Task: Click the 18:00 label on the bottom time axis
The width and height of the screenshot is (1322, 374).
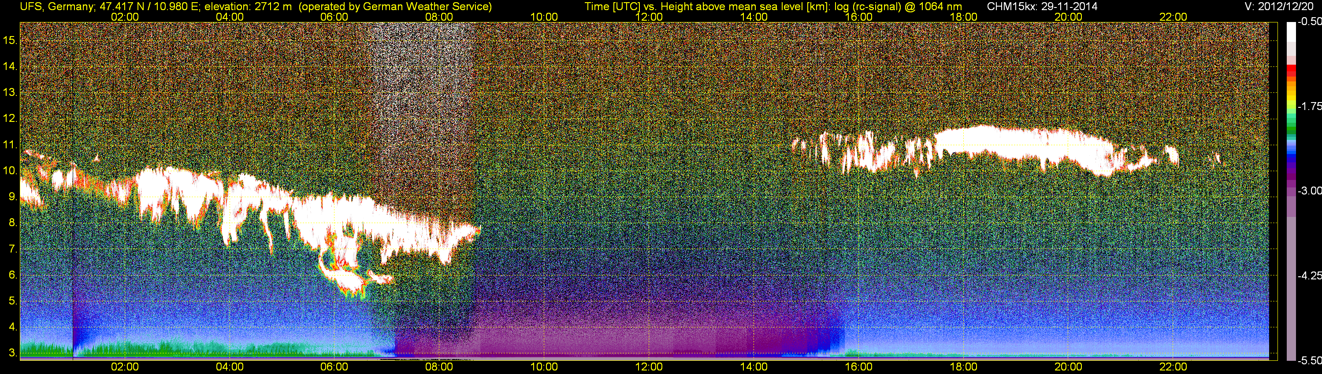Action: click(x=964, y=367)
